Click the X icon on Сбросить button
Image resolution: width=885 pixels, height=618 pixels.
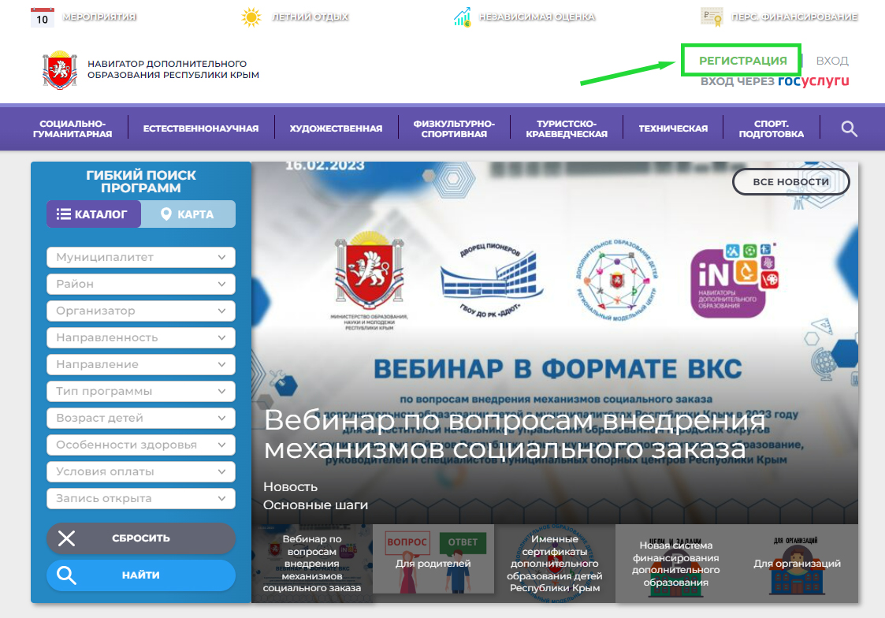click(67, 538)
